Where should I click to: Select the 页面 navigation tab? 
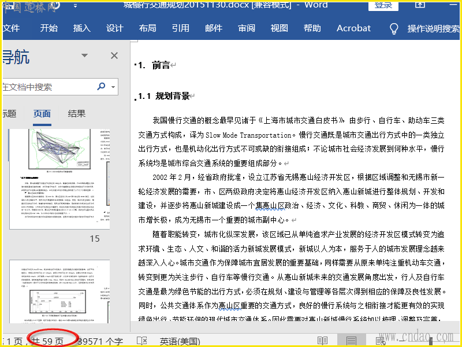click(x=42, y=113)
